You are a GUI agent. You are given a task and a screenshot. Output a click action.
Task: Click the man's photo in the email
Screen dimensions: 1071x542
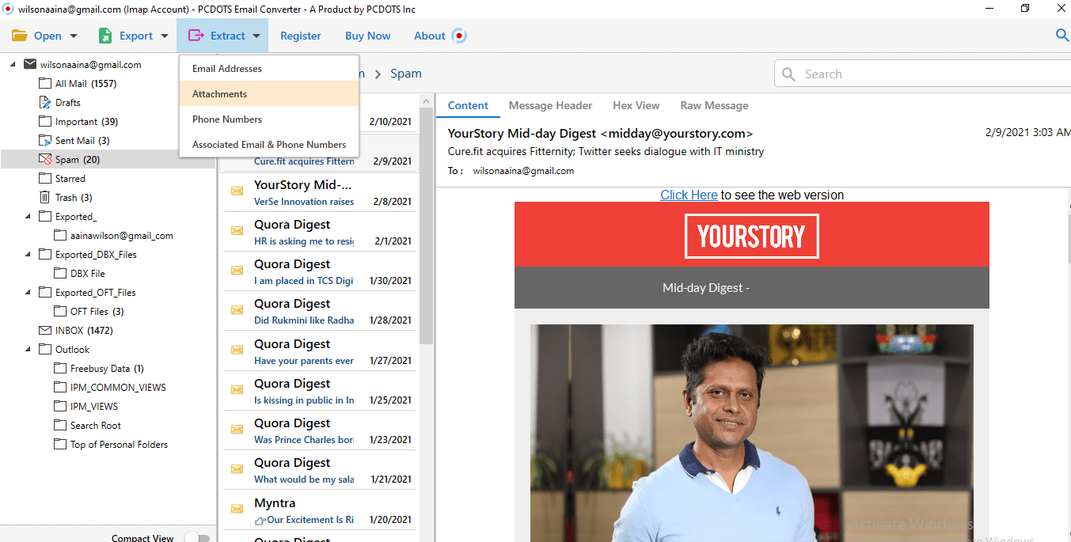click(x=752, y=433)
